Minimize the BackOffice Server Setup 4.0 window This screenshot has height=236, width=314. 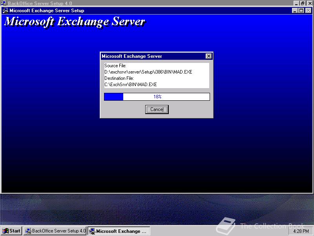pyautogui.click(x=296, y=3)
